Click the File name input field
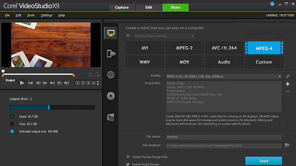296x166 pixels. click(x=224, y=137)
